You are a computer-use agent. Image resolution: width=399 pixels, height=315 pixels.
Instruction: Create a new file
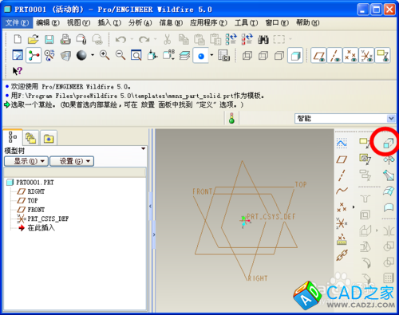[x=18, y=39]
